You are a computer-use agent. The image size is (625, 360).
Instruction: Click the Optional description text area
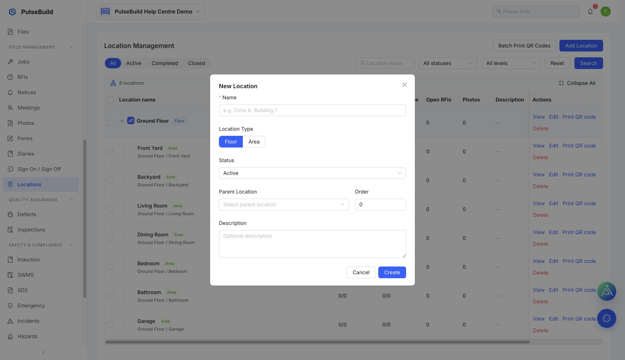(x=312, y=244)
